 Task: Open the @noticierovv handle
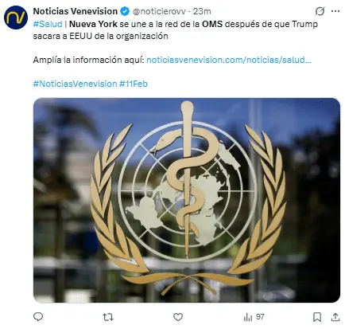(159, 11)
